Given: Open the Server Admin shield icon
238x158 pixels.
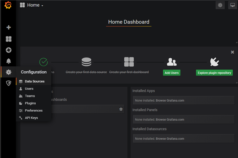Looking at the screenshot, I should [x=9, y=83].
